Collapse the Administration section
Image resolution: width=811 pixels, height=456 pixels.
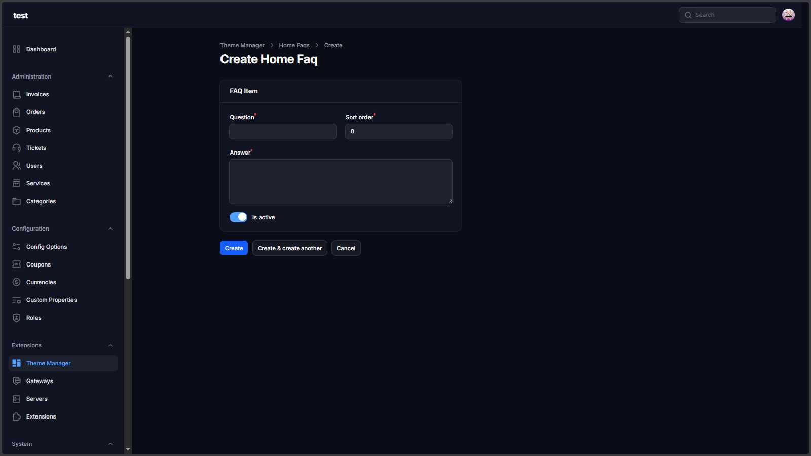pos(110,77)
